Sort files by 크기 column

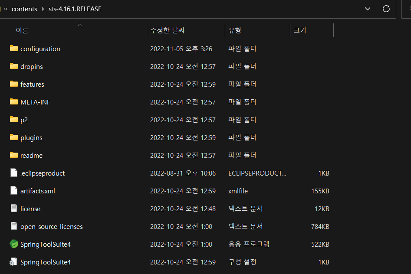[x=299, y=30]
